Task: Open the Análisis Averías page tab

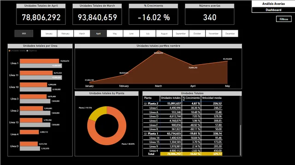Action: [273, 4]
